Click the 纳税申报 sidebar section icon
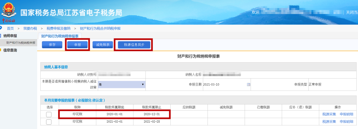The width and height of the screenshot is (358, 129). click(x=1, y=36)
